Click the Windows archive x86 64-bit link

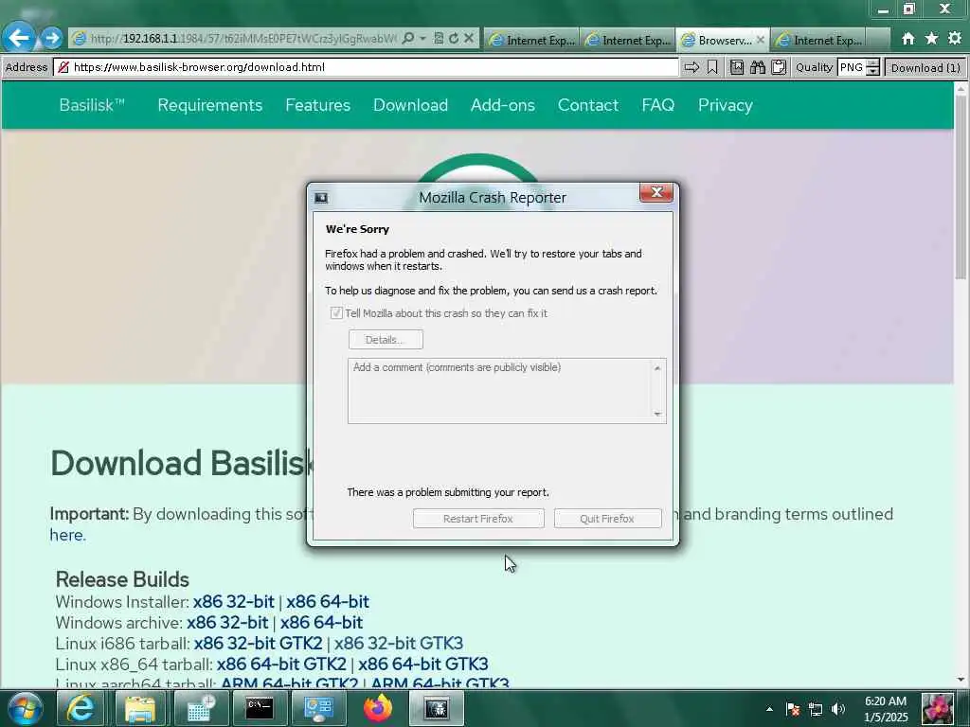[321, 623]
